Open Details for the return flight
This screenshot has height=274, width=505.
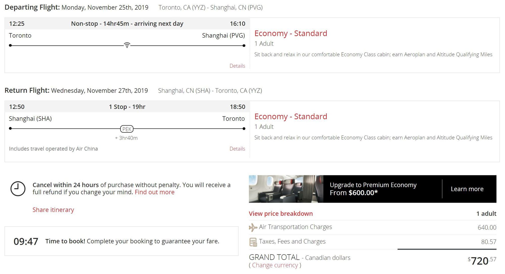[237, 149]
